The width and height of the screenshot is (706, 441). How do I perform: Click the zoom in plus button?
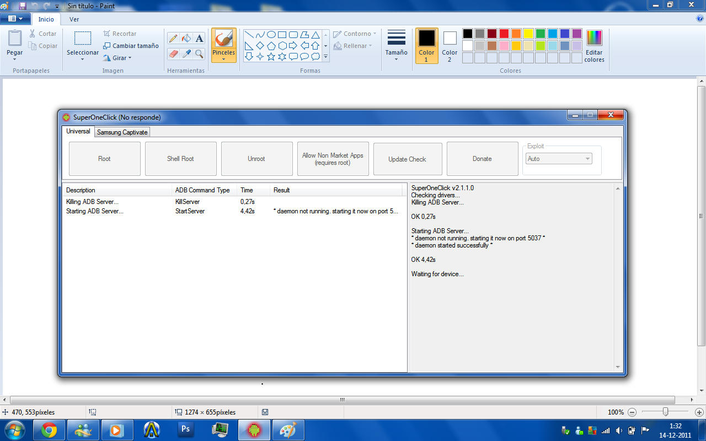699,412
